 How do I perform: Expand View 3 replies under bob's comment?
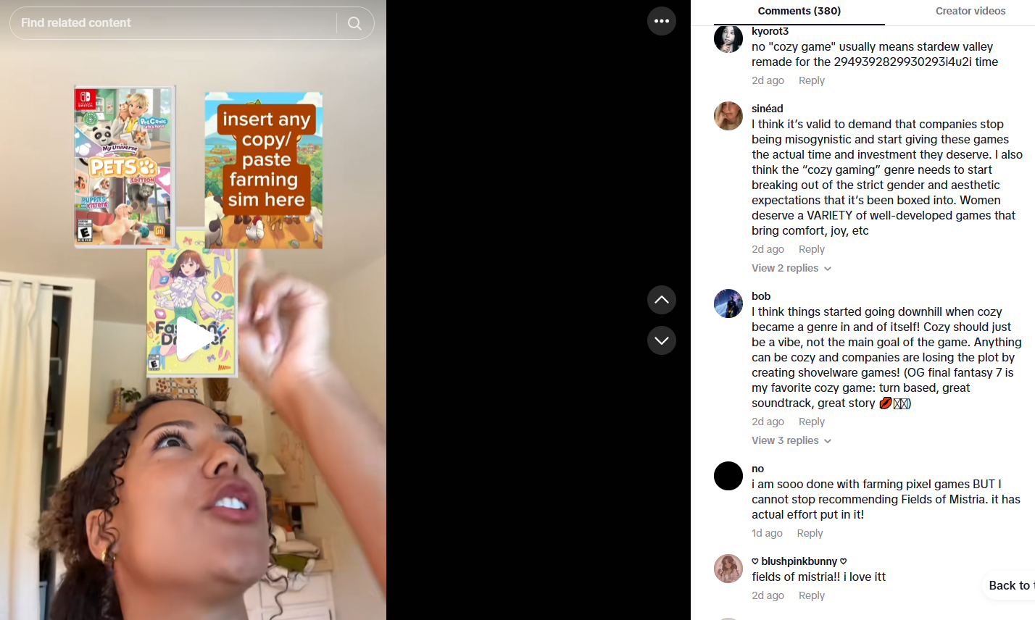point(791,440)
